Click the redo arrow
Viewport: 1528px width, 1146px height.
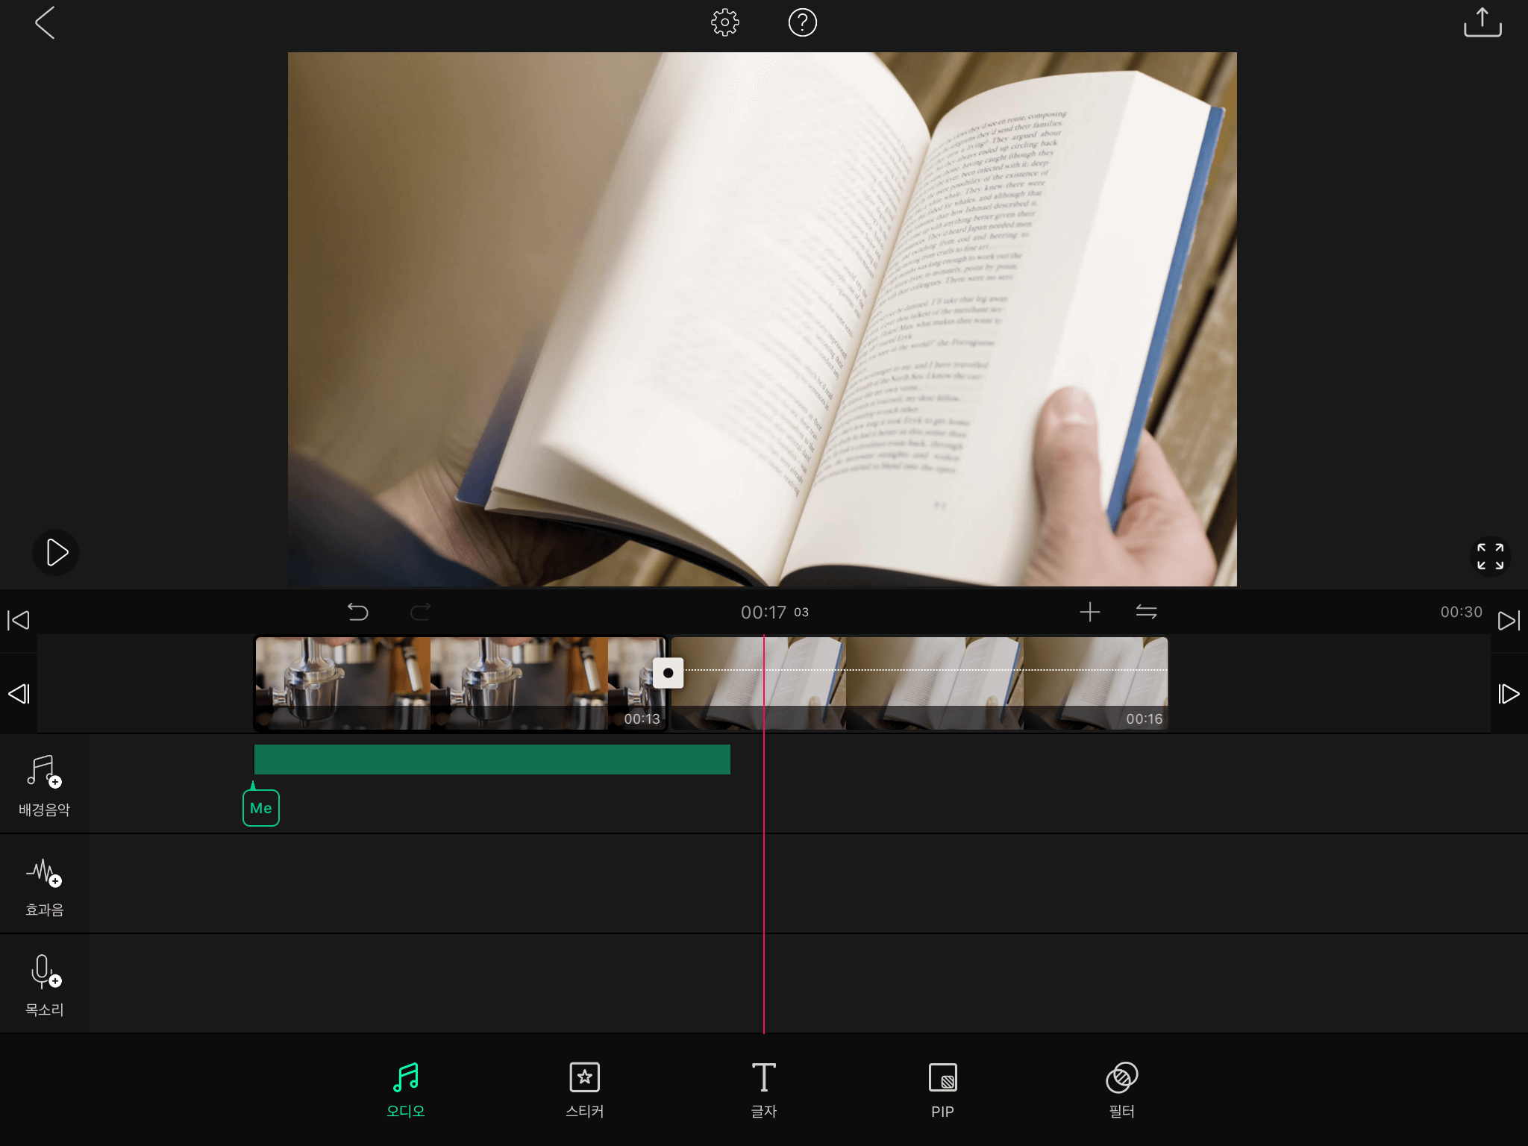pyautogui.click(x=421, y=613)
